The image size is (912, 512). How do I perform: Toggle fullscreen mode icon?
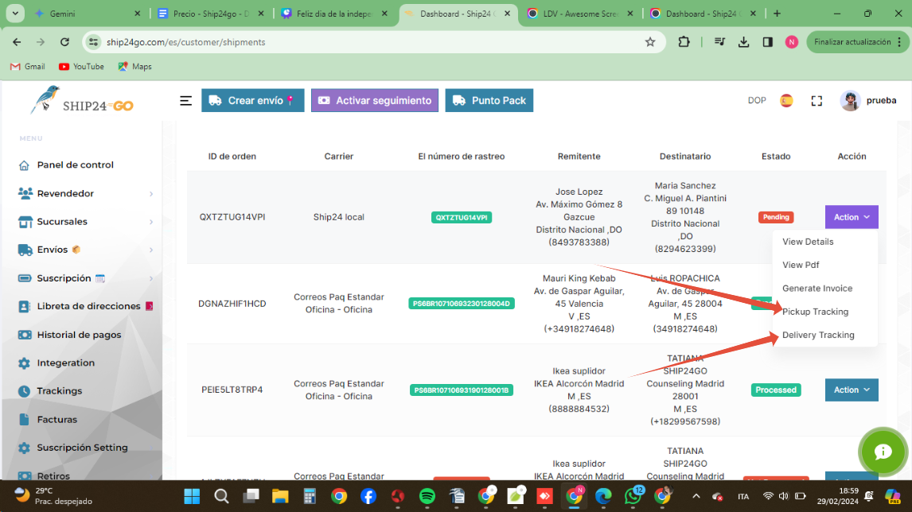point(817,100)
